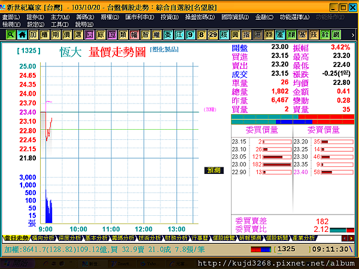359x269 pixels.
Task: Click the purple 綜 toolbar icon
Action: 112,35
